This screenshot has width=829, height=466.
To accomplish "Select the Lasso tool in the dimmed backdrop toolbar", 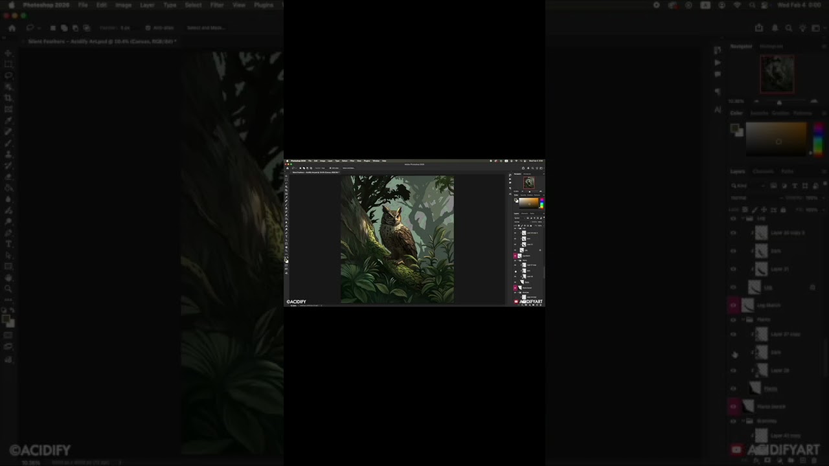I will point(8,75).
